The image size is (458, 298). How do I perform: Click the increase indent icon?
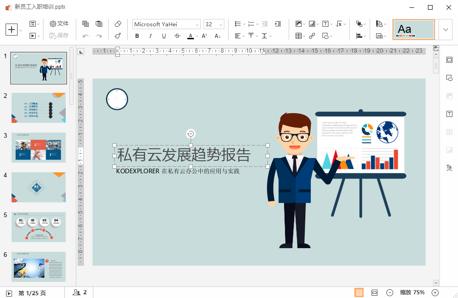[x=278, y=24]
